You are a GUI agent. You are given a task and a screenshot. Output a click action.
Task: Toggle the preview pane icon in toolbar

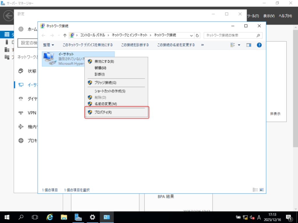tap(249, 45)
